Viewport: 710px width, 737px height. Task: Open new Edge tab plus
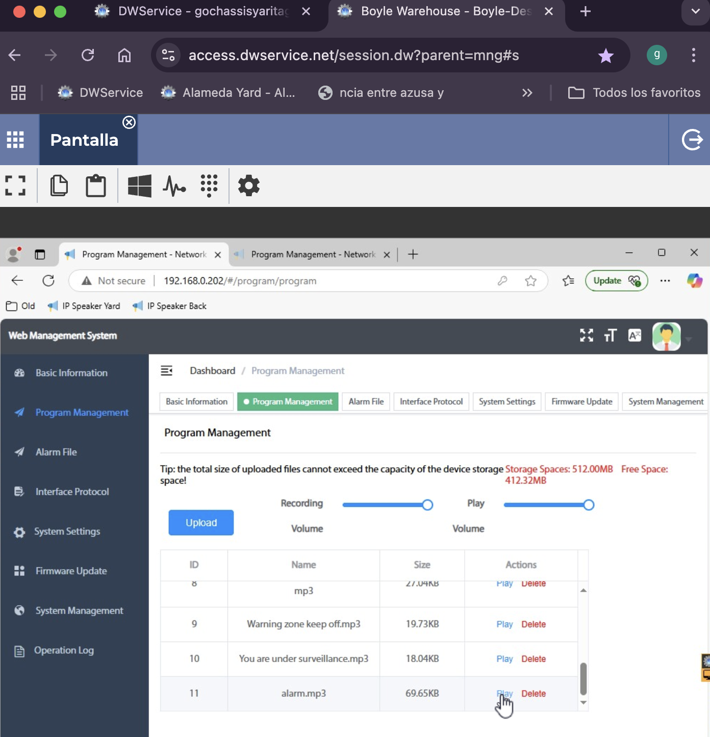[x=413, y=254]
